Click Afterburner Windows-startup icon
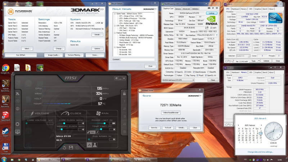This screenshot has width=288, height=162. (116, 78)
